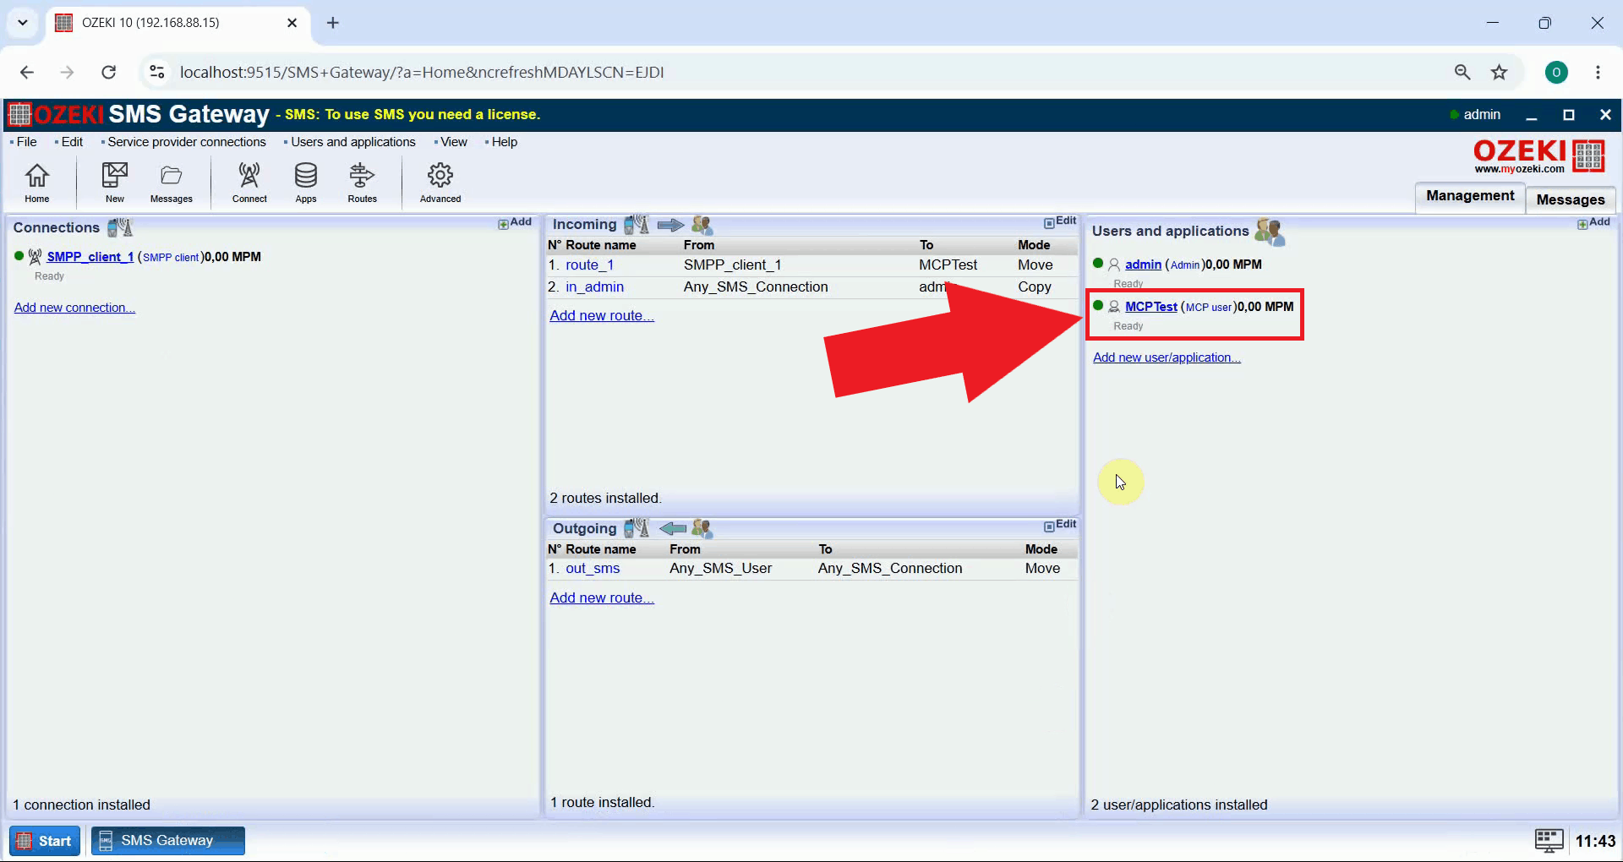Open the Routes toolbar icon

point(362,182)
